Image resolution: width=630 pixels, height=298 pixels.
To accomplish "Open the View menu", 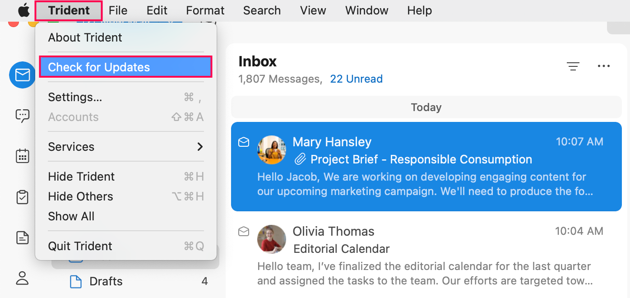I will (313, 10).
